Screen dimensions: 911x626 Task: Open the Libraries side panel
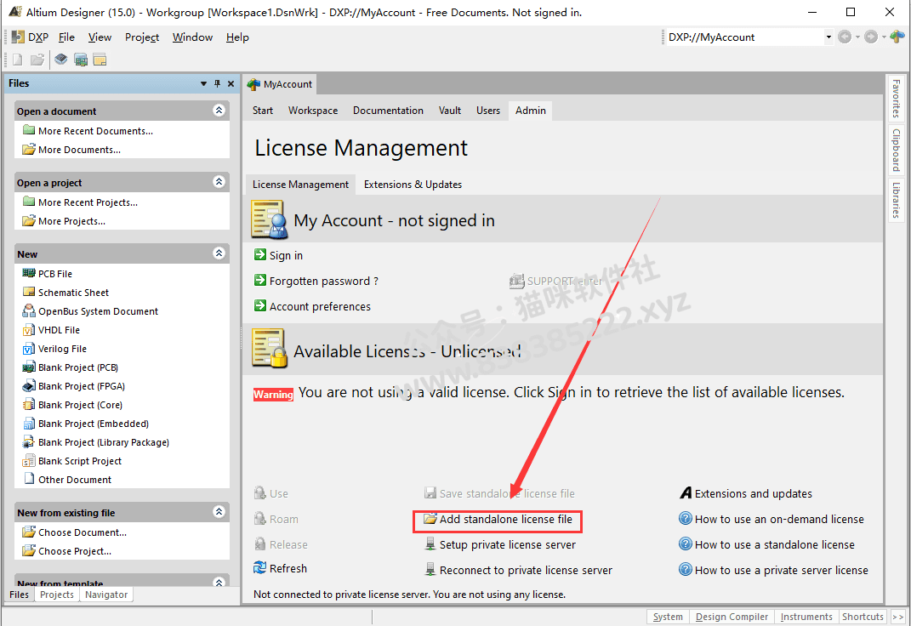coord(896,201)
